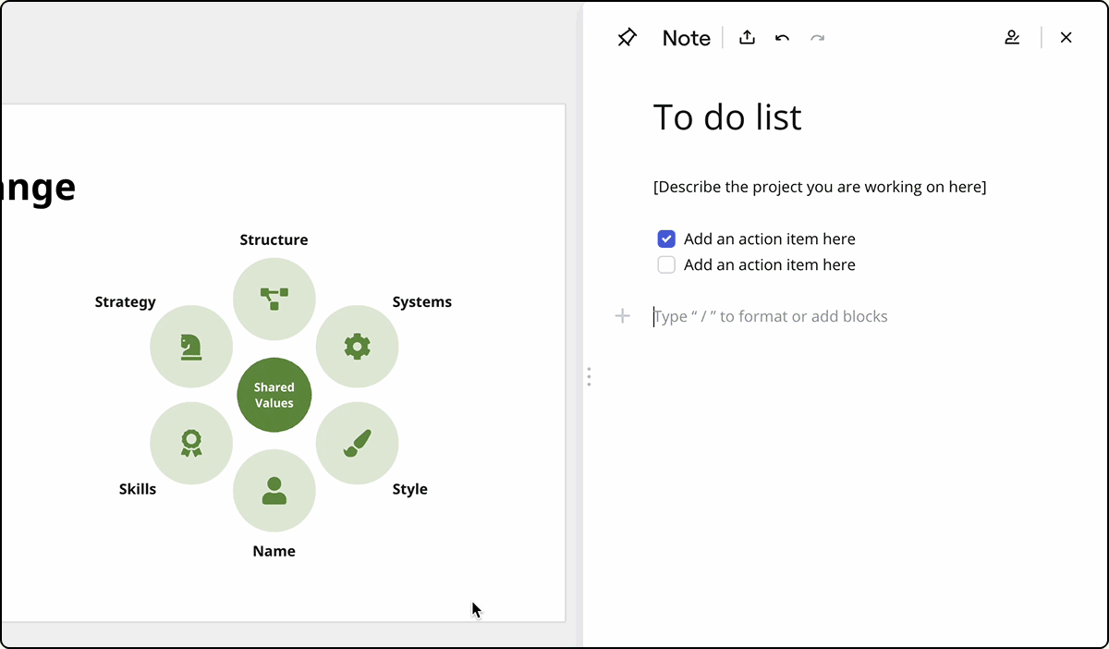Viewport: 1109px width, 649px height.
Task: Select the Skills award ribbon icon
Action: [191, 443]
